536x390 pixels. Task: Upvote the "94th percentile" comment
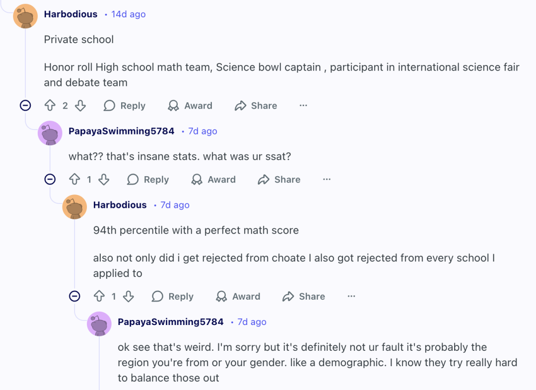click(x=99, y=297)
